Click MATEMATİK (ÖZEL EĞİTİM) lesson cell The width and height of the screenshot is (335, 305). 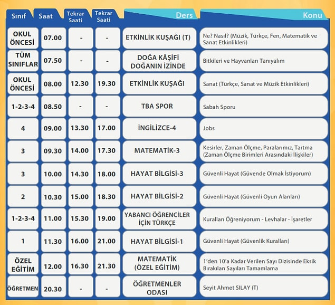(x=159, y=264)
